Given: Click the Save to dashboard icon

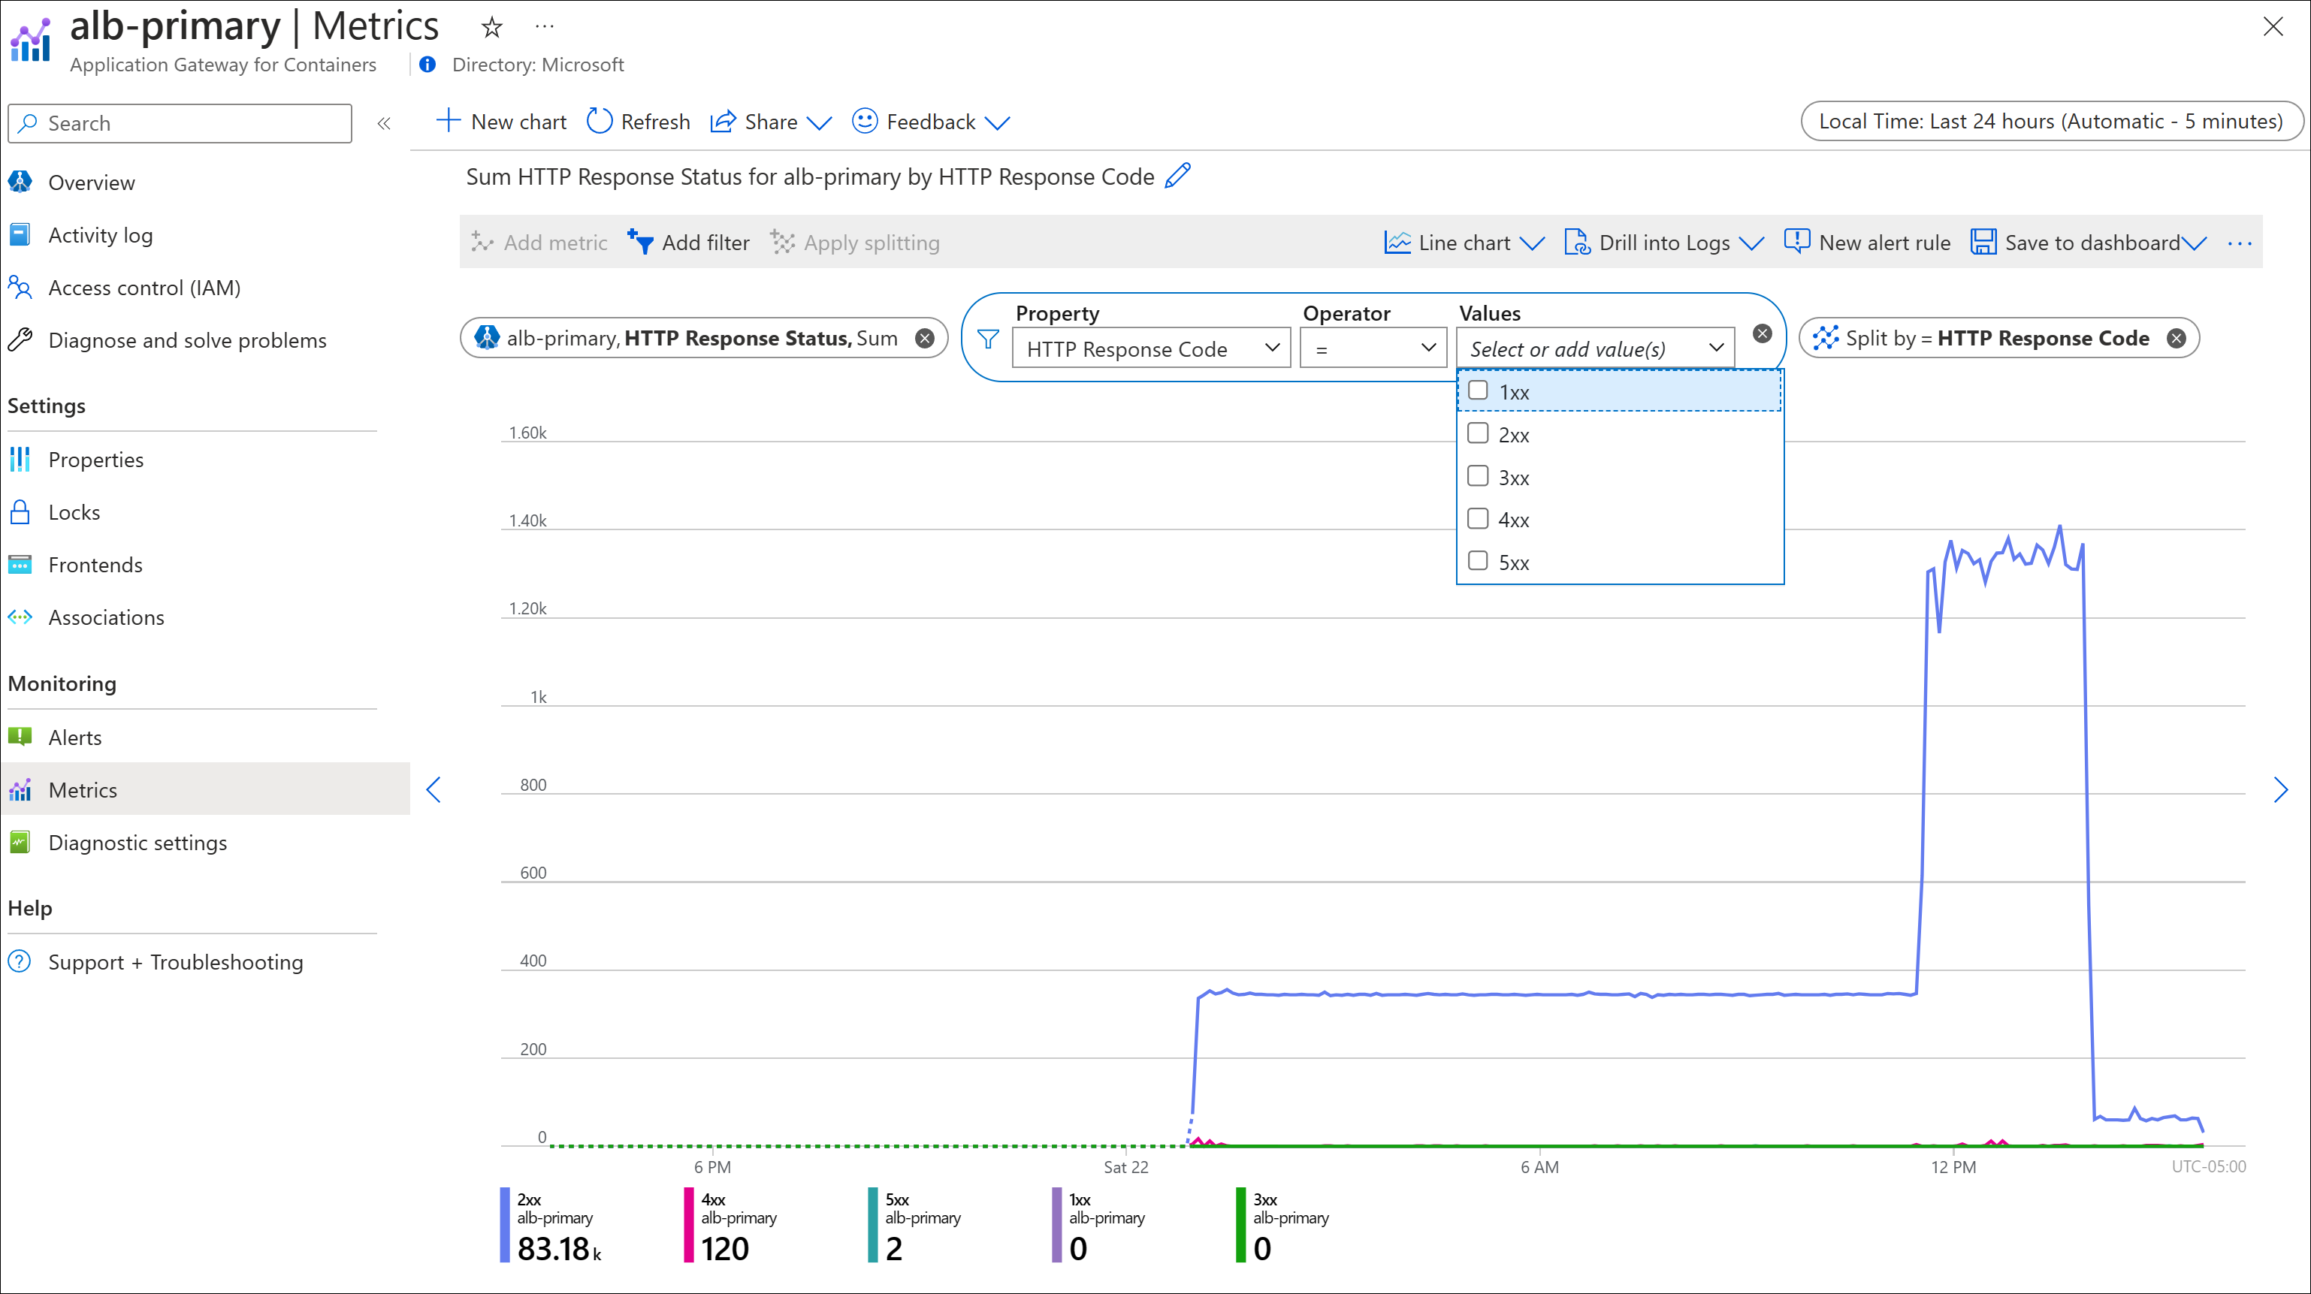Looking at the screenshot, I should pyautogui.click(x=1981, y=243).
